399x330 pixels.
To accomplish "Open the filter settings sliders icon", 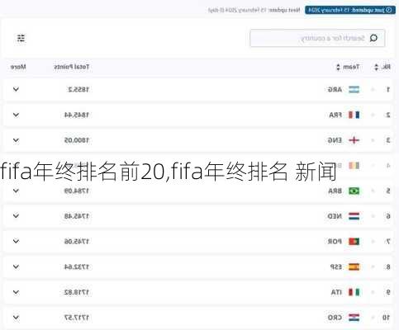I will pos(21,38).
